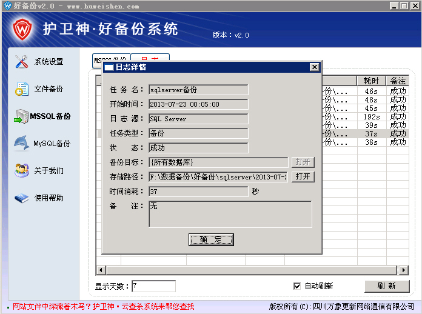
Task: Click 使用帮助 label in sidebar
Action: [x=49, y=198]
